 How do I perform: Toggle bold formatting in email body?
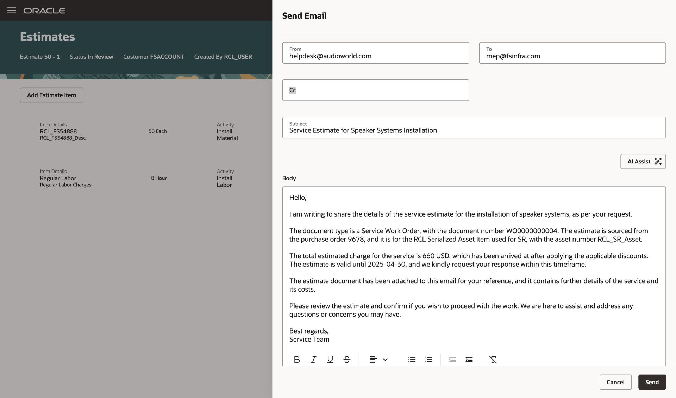pyautogui.click(x=297, y=360)
